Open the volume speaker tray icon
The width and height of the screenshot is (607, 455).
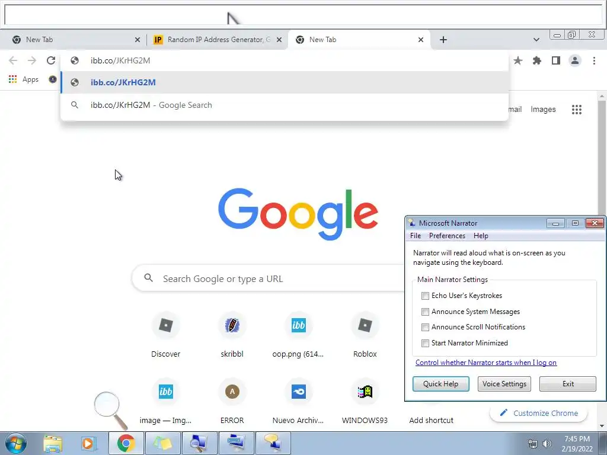(547, 444)
